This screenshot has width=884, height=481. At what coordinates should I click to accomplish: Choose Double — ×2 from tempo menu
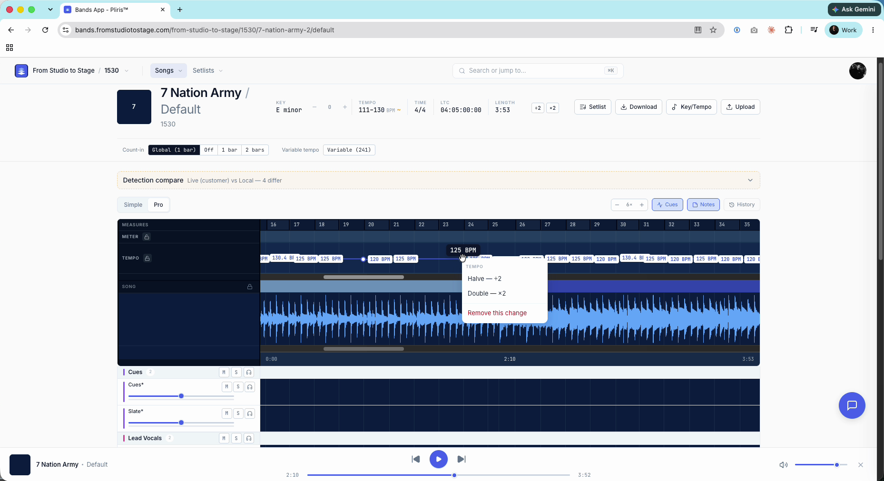(505, 294)
